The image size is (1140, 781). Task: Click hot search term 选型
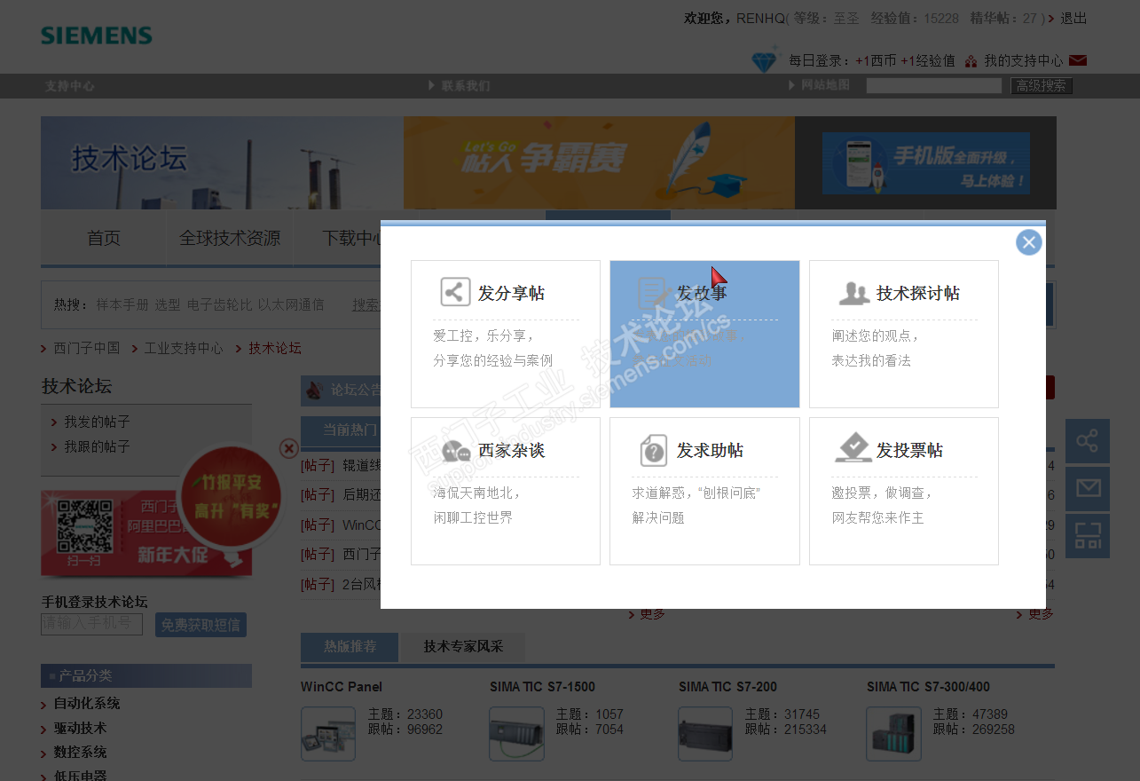[x=168, y=304]
